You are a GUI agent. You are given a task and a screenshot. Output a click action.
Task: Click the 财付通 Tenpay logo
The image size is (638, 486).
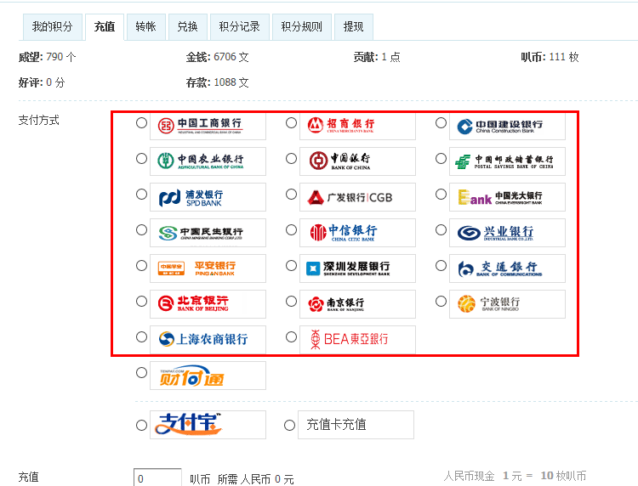pos(208,376)
